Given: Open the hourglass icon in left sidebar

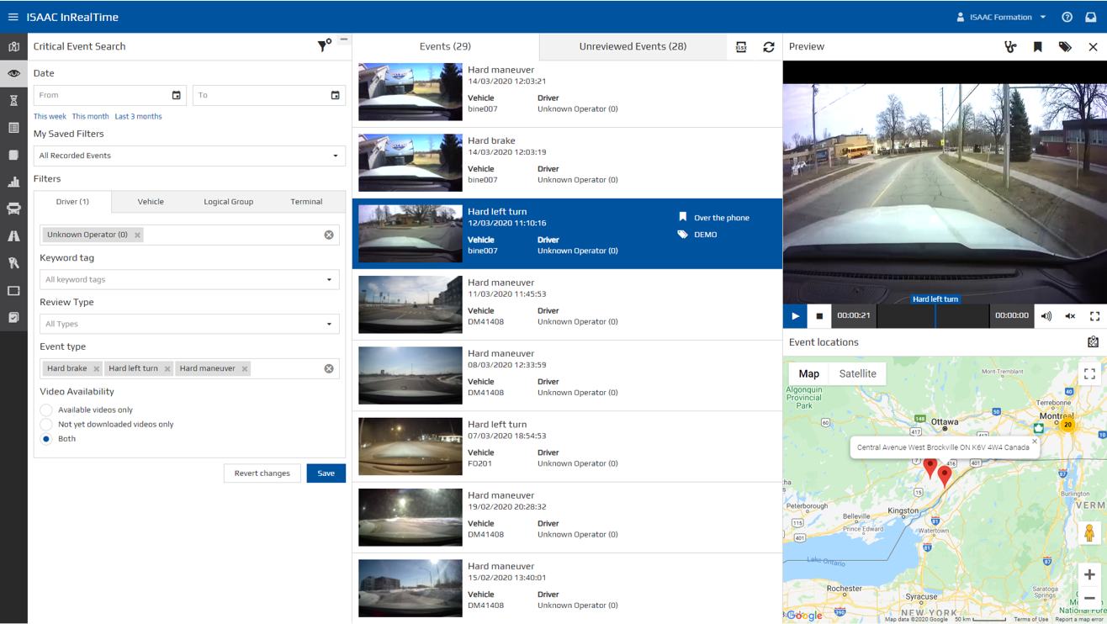Looking at the screenshot, I should (x=13, y=100).
